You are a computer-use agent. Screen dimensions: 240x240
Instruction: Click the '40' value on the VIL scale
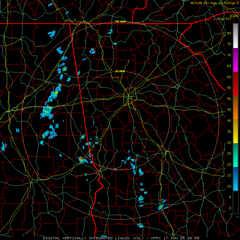229,121
